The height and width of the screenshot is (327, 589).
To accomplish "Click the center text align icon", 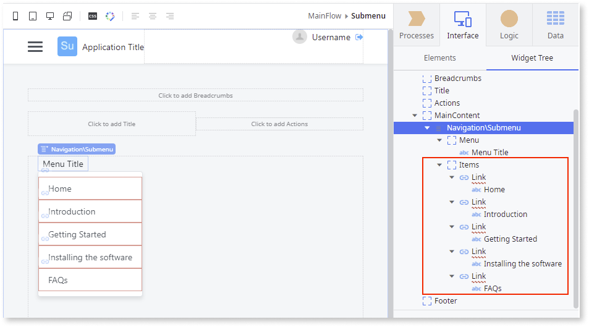I will click(152, 16).
